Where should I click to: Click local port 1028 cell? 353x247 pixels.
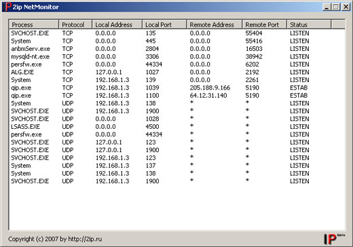[x=152, y=119]
